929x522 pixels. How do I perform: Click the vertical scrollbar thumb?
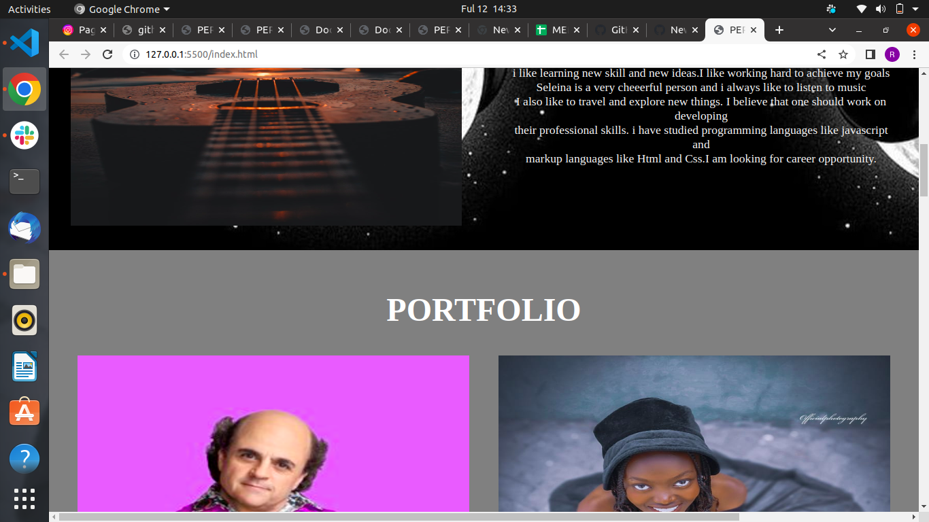924,171
